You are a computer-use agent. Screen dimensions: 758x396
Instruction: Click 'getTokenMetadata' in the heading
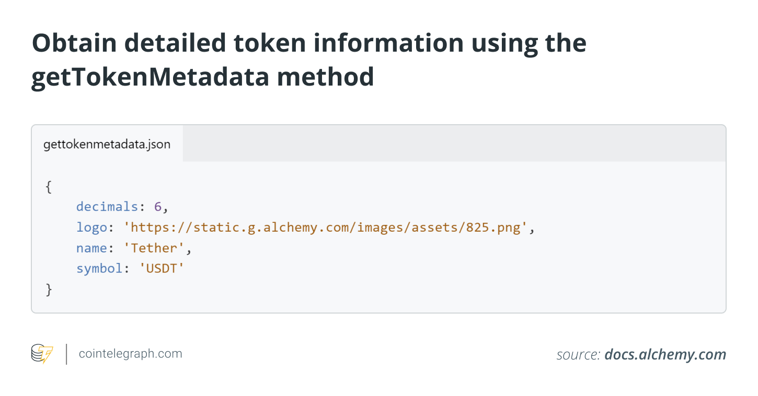[x=150, y=77]
